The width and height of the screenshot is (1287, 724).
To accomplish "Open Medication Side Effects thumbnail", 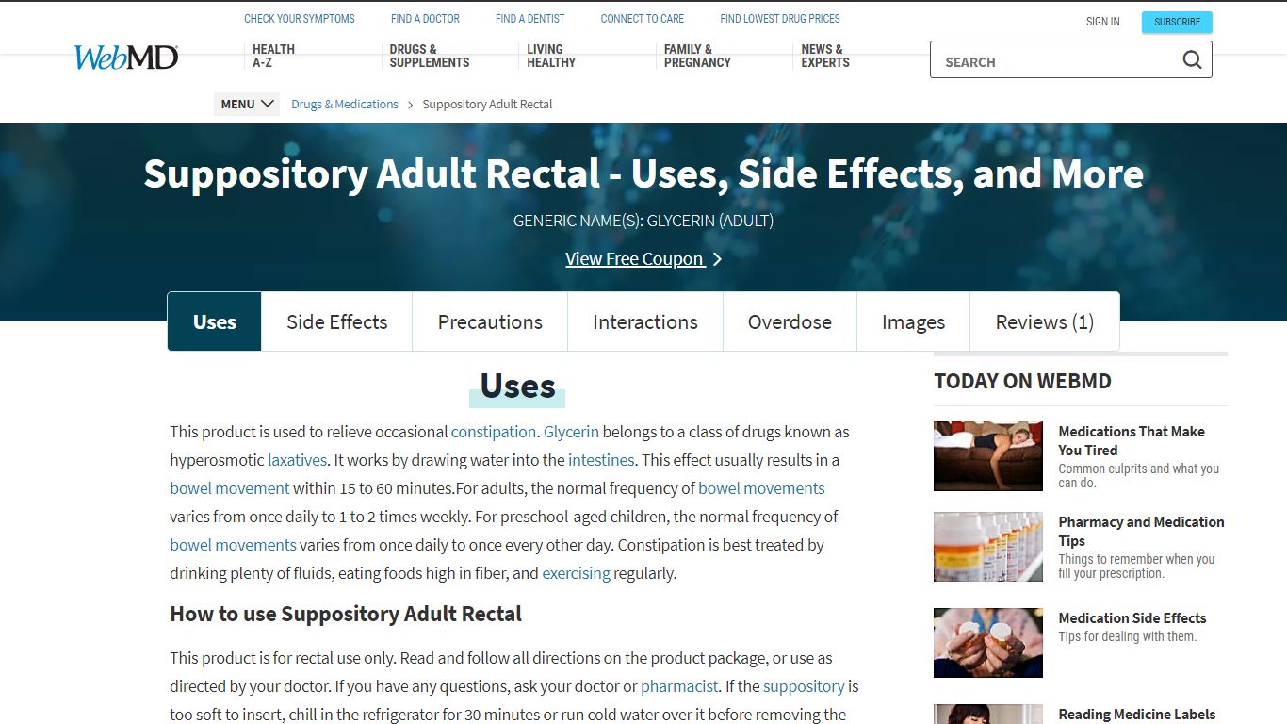I will (988, 643).
